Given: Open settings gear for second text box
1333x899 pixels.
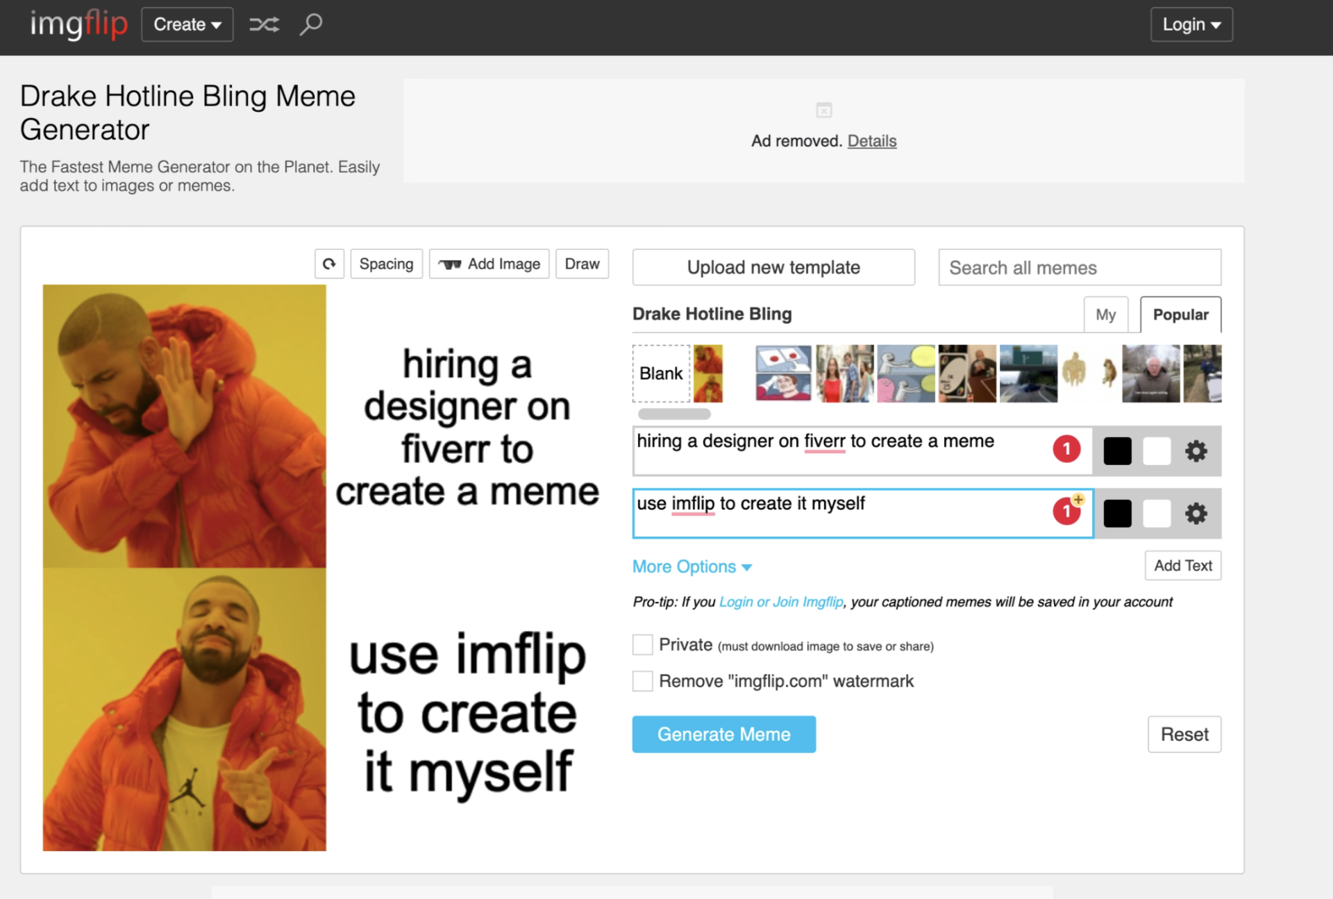Looking at the screenshot, I should 1196,514.
